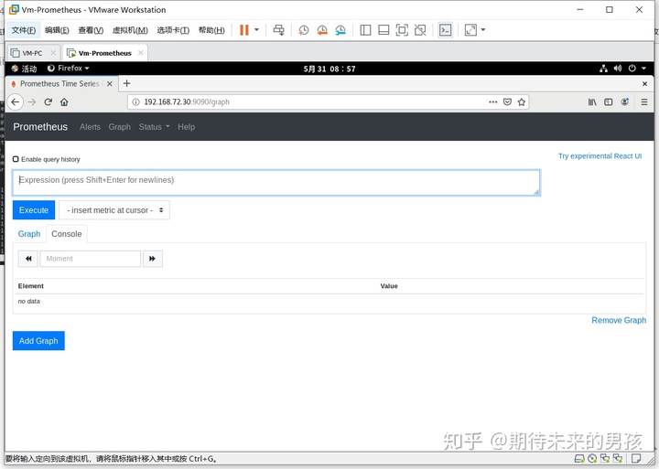Show or hide the VMware library sidebar
Image resolution: width=659 pixels, height=469 pixels.
point(365,30)
